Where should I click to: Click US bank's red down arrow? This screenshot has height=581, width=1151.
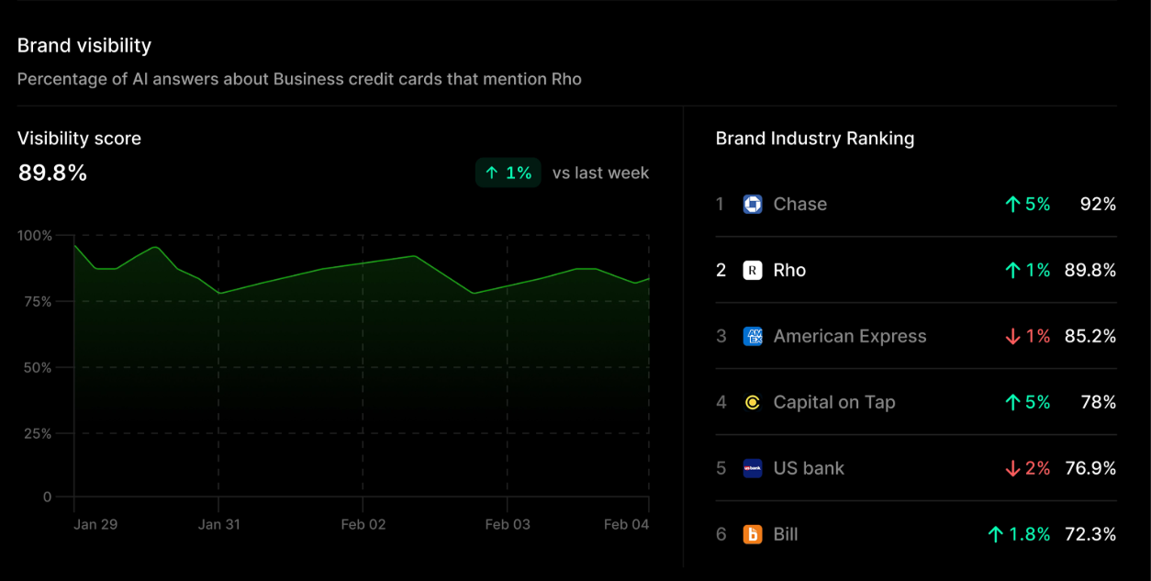point(1012,469)
